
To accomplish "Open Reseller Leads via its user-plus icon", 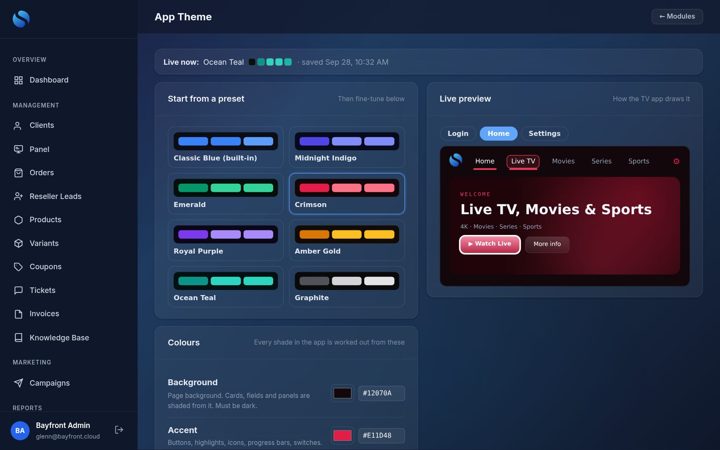I will pos(18,196).
